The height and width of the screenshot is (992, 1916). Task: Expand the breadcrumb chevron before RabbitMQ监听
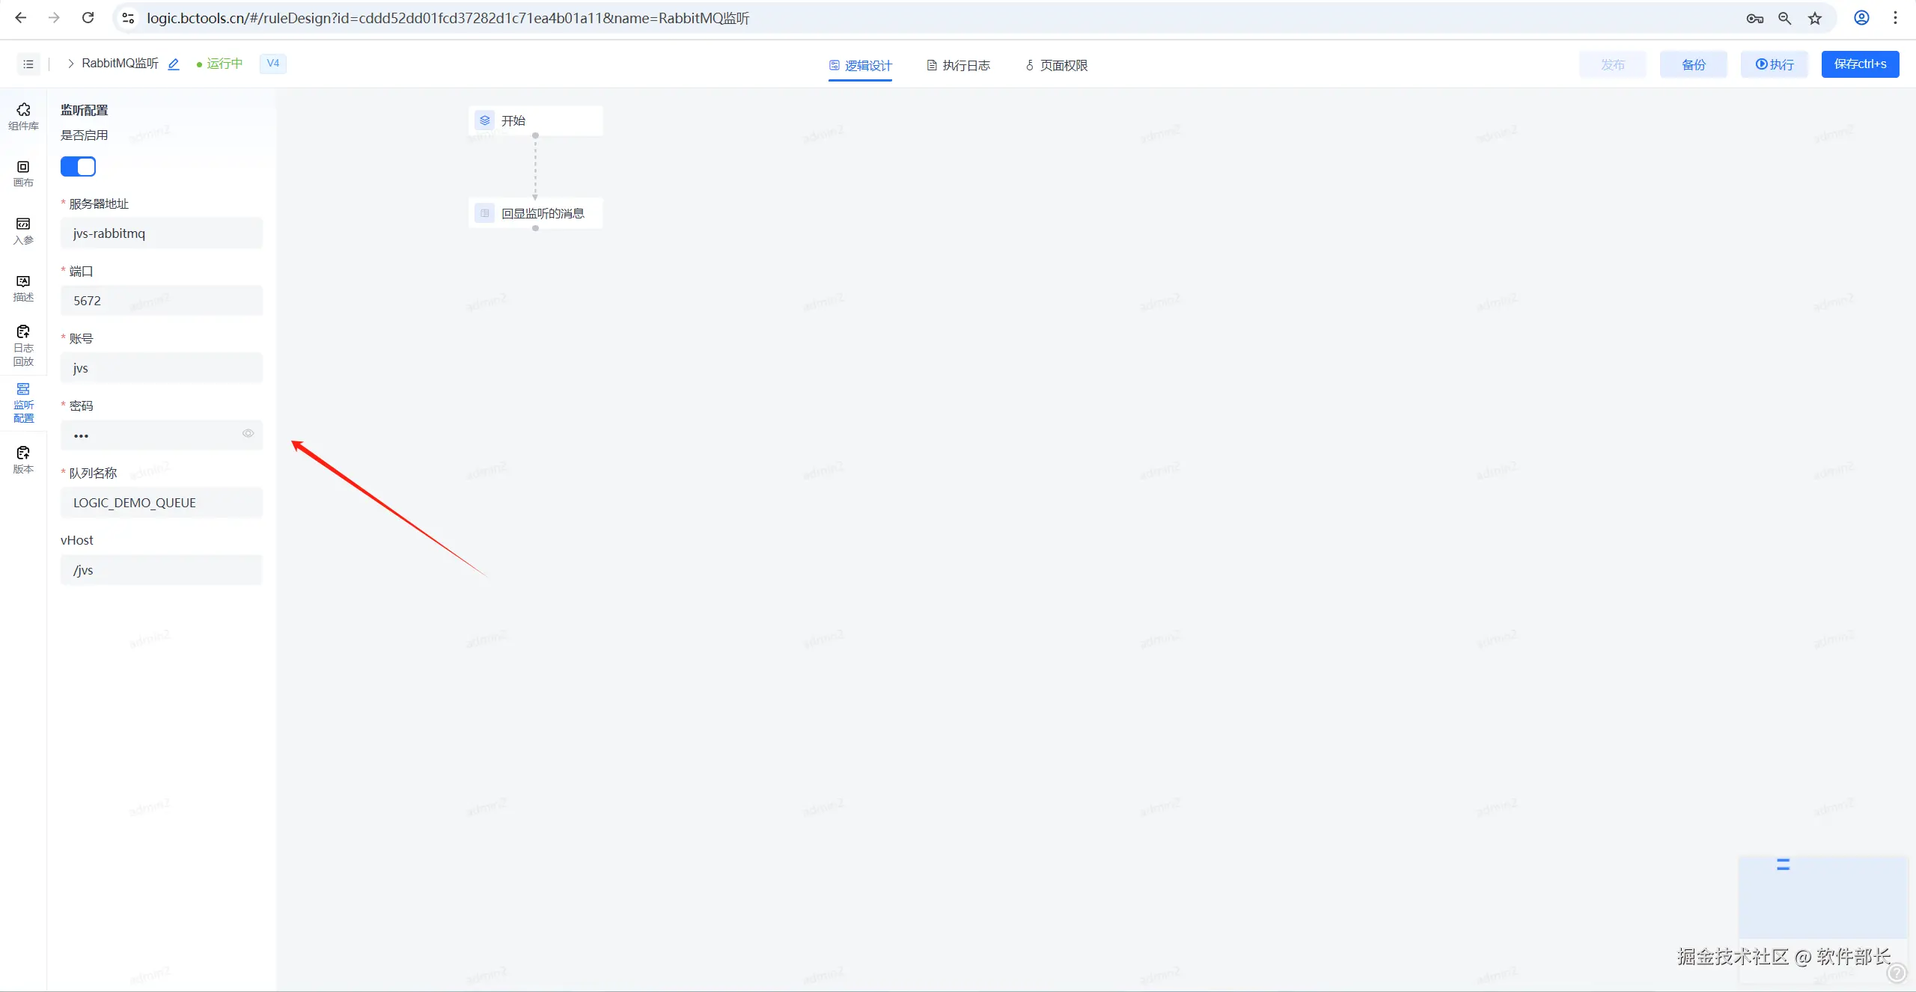tap(70, 64)
